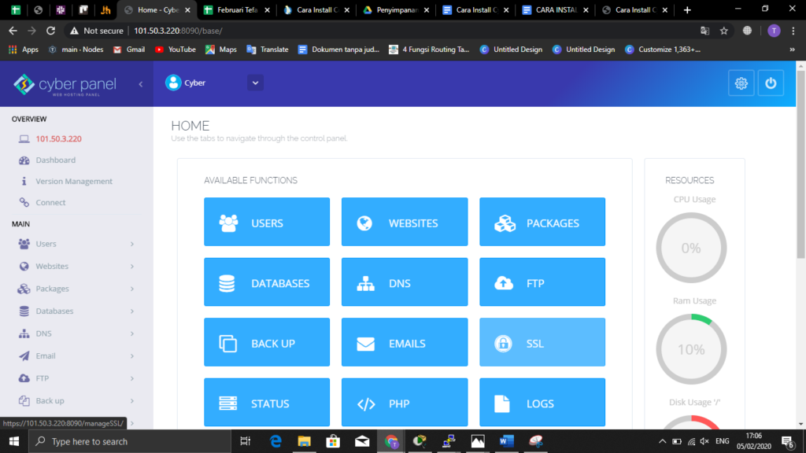Click the Windows Start button
This screenshot has width=806, height=453.
tap(14, 441)
